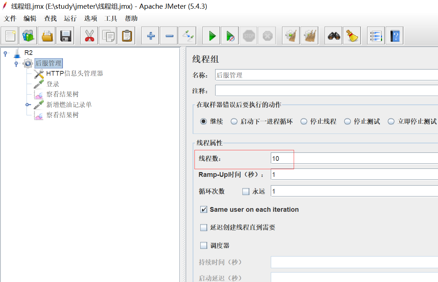
Task: Click the disabled 启动延迟 field
Action: tap(354, 277)
